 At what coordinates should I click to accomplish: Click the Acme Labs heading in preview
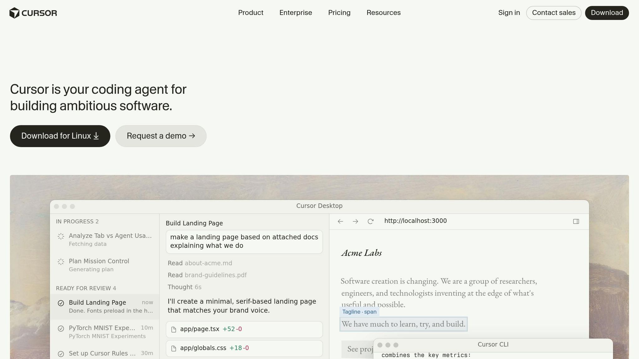(x=362, y=253)
